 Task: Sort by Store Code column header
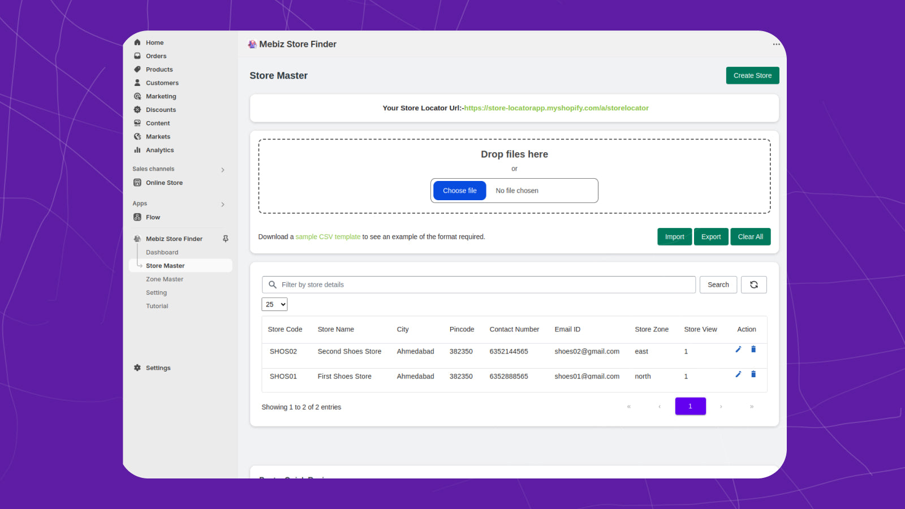tap(285, 329)
